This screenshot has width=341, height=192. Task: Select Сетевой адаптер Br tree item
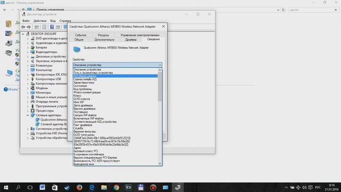(x=54, y=124)
